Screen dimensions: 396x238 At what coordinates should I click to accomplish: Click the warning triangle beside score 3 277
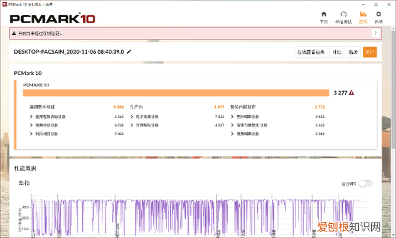352,93
